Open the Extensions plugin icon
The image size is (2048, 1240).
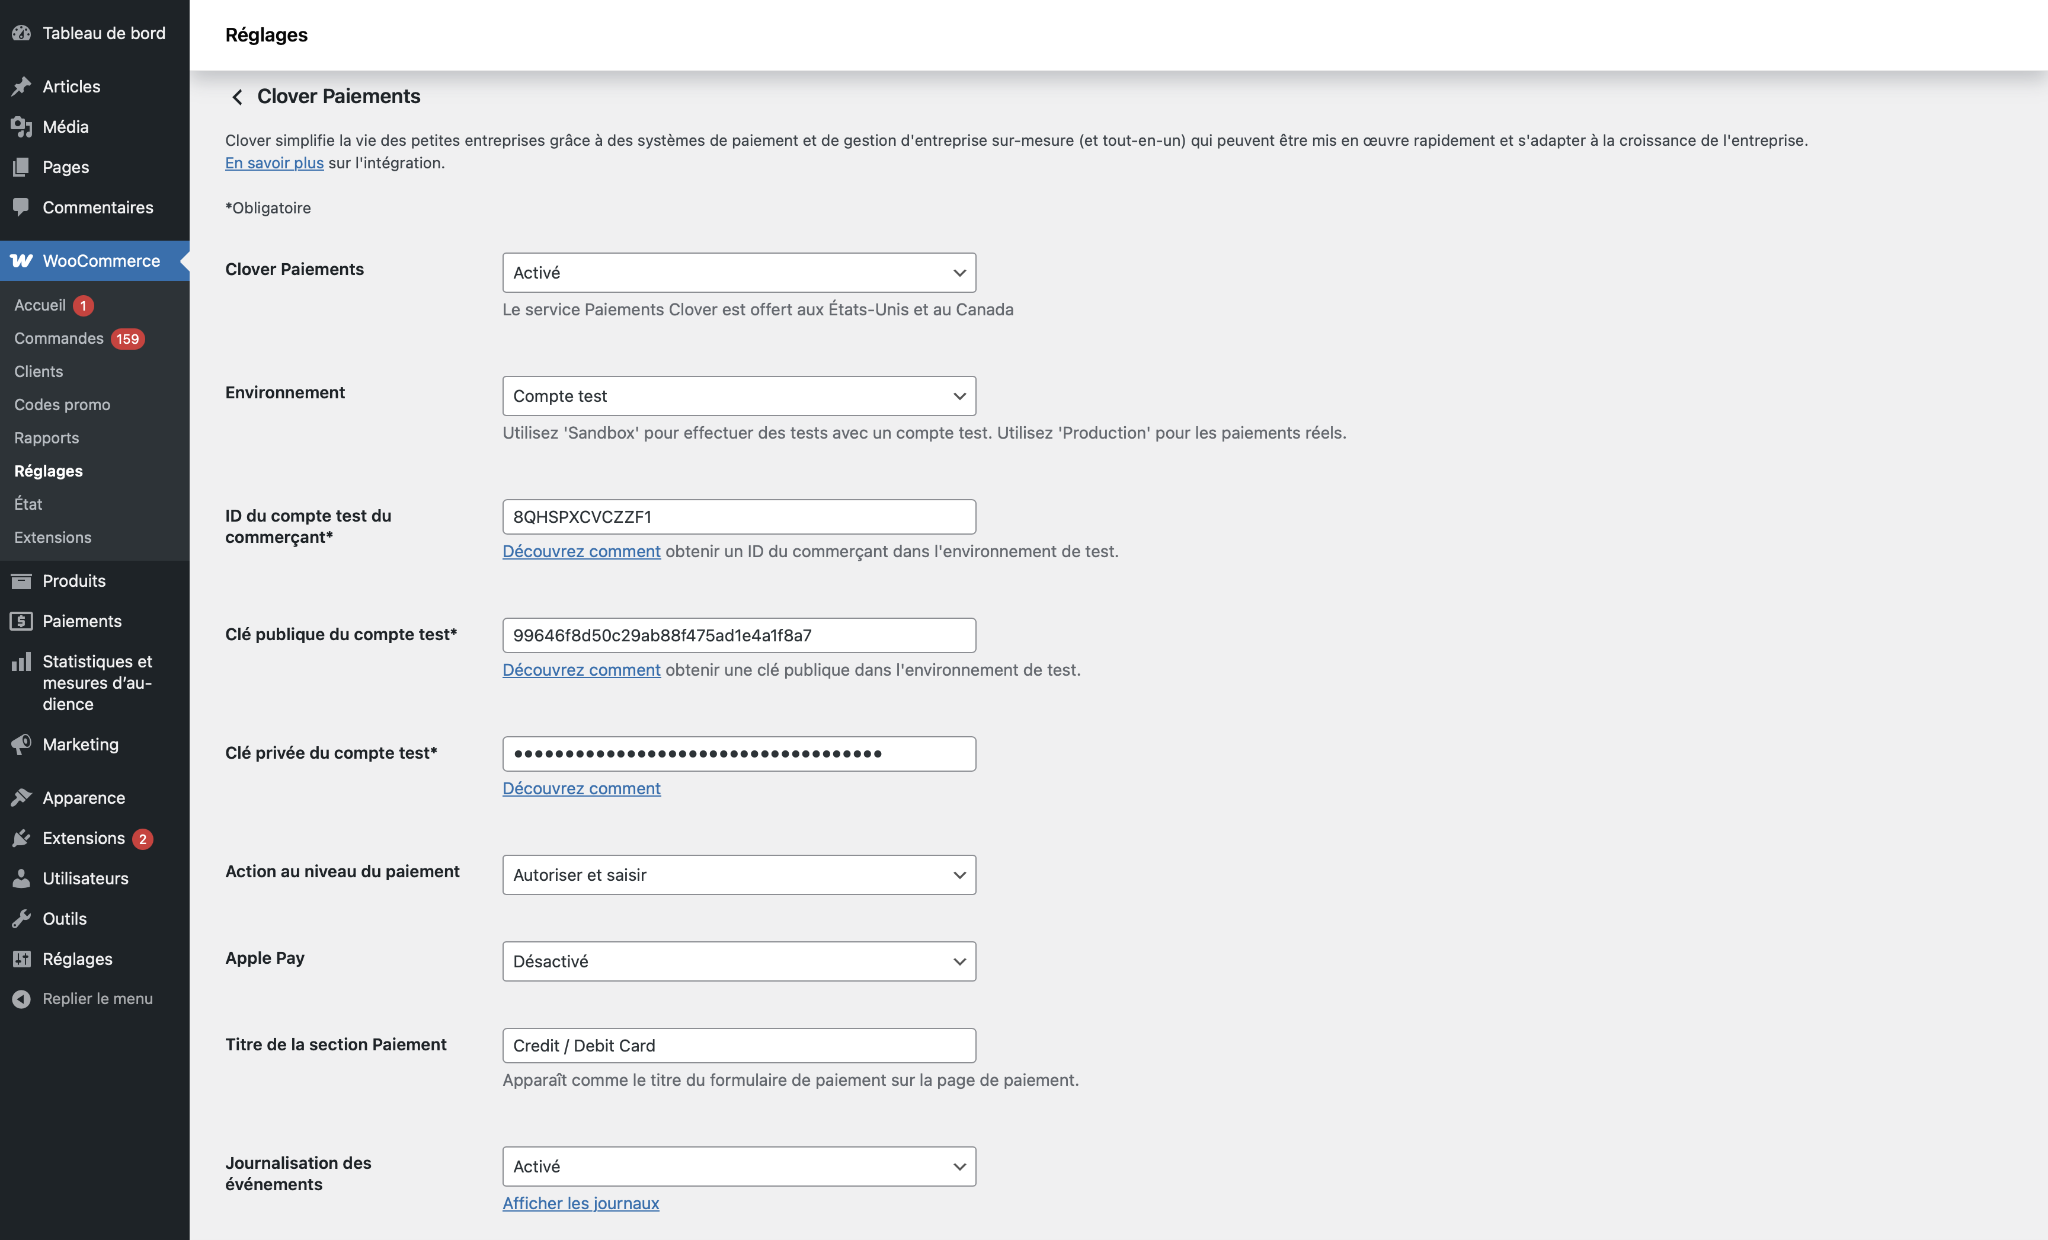click(x=21, y=838)
